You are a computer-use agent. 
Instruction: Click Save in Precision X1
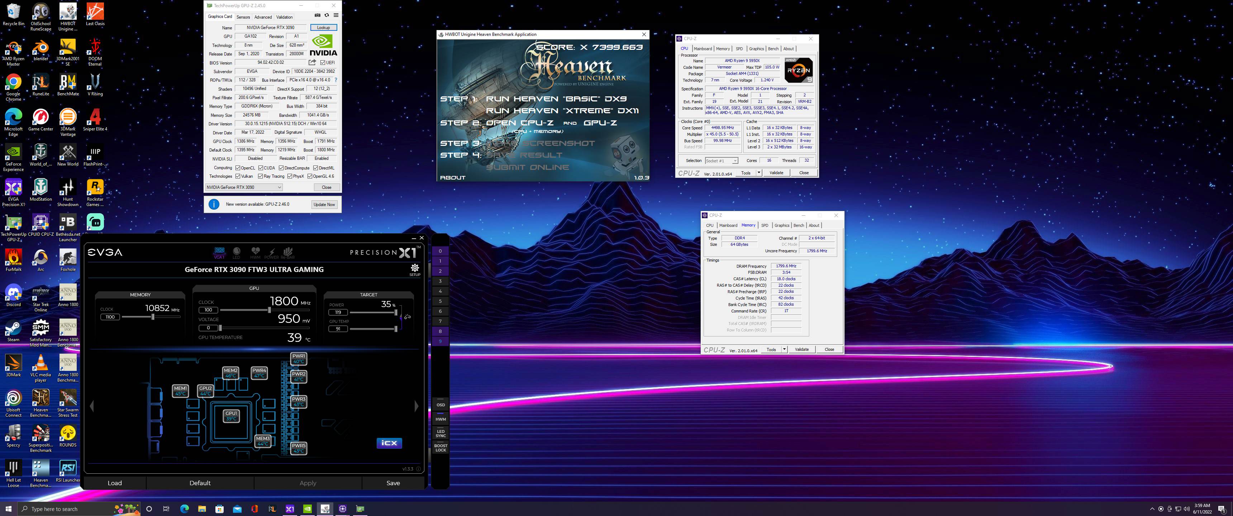click(393, 483)
